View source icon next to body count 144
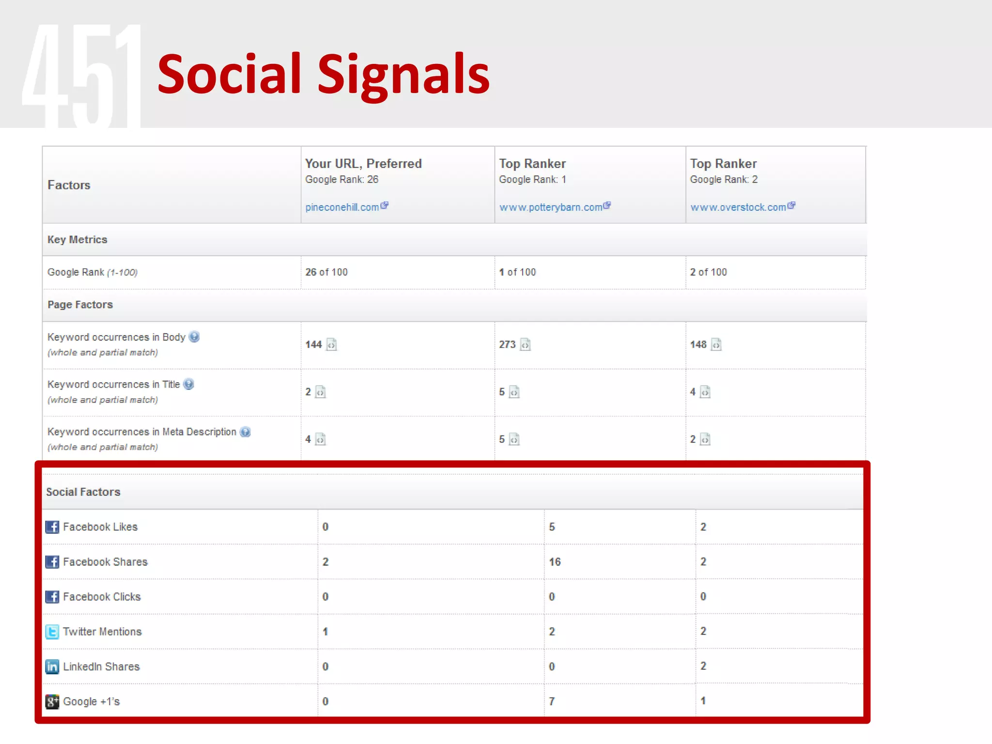992x744 pixels. [x=332, y=344]
